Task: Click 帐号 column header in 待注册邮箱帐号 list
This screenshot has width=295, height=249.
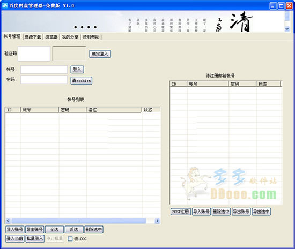Action: click(x=208, y=84)
